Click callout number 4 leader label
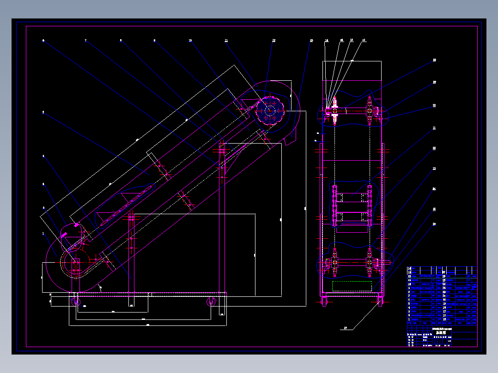498x373 pixels. 43,156
